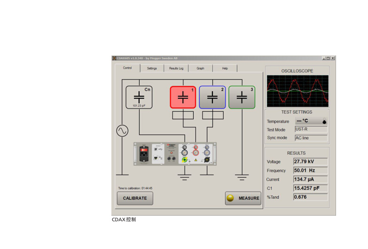
Task: Click the CDAX instrument panel image
Action: (175, 154)
